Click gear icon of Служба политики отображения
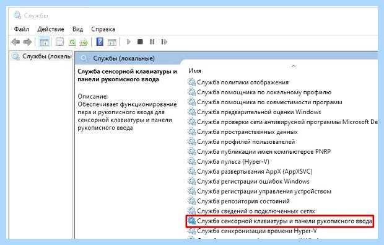 [191, 82]
